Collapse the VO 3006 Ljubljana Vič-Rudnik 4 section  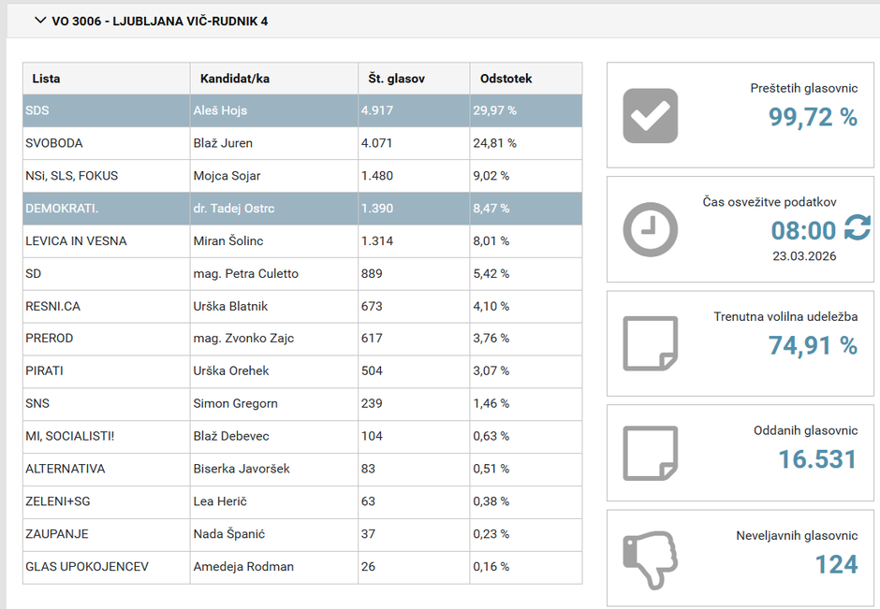click(40, 21)
